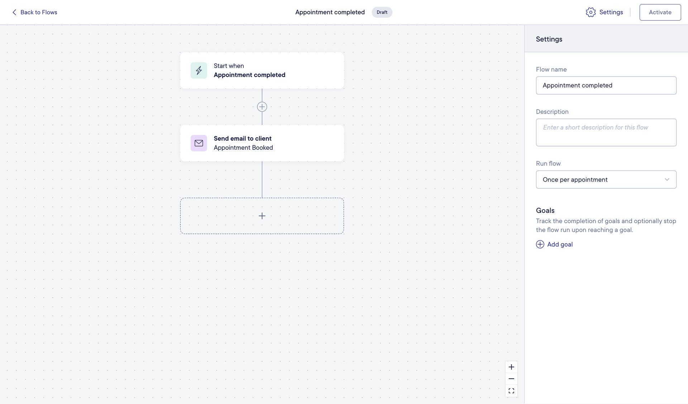Image resolution: width=688 pixels, height=404 pixels.
Task: Click the dashed add-step placeholder box
Action: click(262, 216)
